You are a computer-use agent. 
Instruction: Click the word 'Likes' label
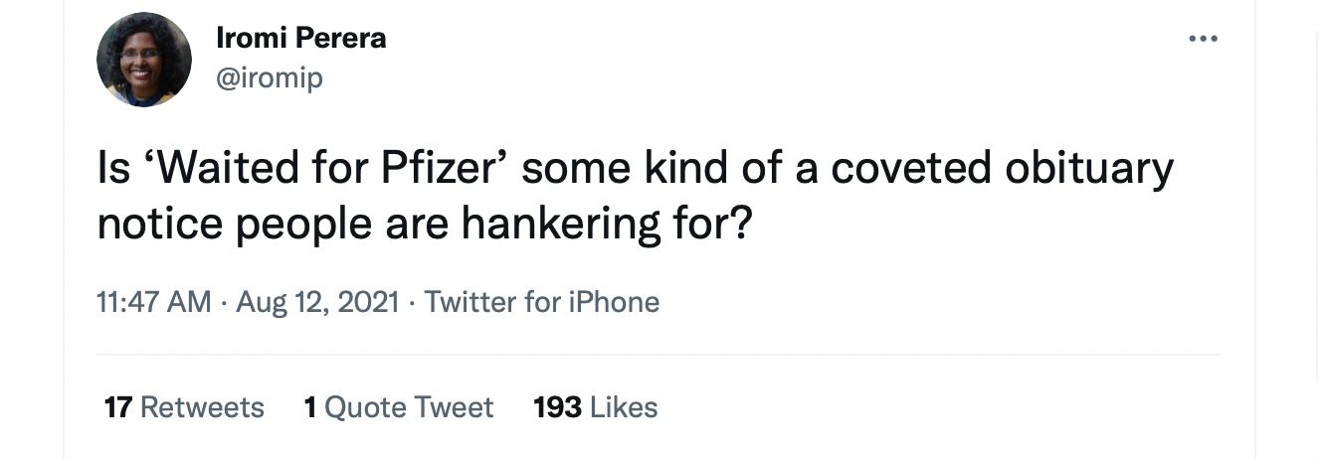tap(624, 407)
